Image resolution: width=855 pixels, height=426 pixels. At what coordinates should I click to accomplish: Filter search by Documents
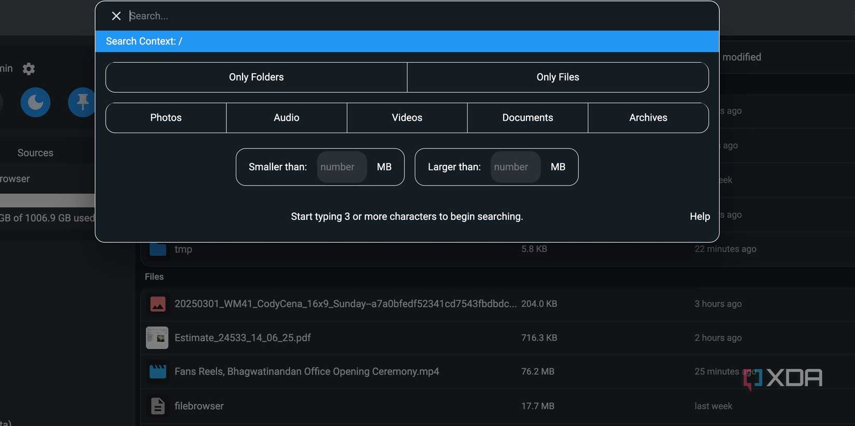click(x=528, y=118)
